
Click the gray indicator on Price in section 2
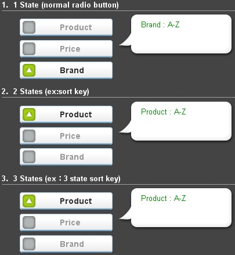[29, 136]
